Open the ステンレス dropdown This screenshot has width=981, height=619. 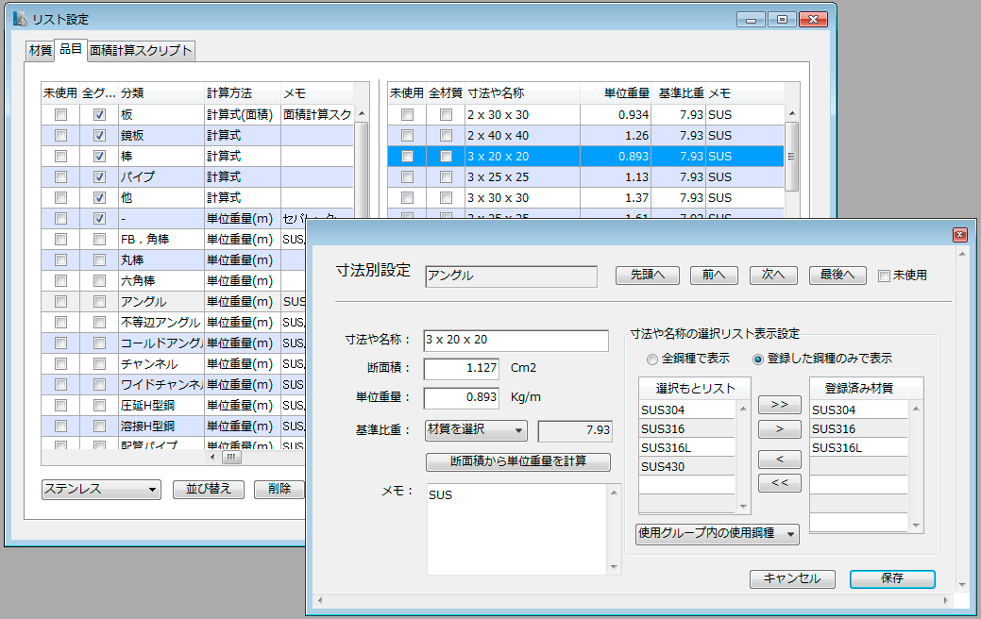click(101, 490)
